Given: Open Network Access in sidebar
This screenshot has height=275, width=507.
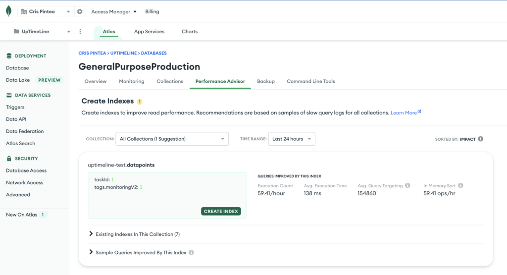Looking at the screenshot, I should click(25, 182).
